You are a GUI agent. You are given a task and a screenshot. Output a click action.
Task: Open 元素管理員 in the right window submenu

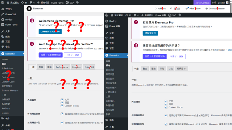111,92
